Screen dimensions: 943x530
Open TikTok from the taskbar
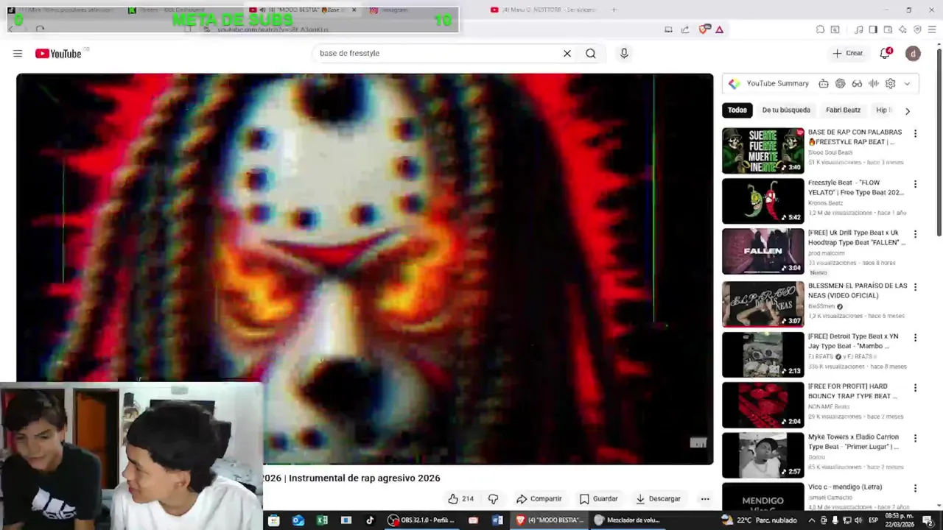(x=370, y=520)
